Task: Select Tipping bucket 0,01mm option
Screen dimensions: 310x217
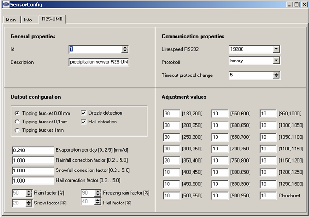Action: pyautogui.click(x=18, y=113)
